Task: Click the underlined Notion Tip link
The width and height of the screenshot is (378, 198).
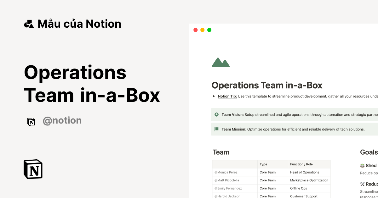Action: pos(227,96)
